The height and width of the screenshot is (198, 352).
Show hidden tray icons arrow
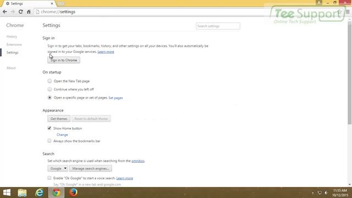pos(313,193)
